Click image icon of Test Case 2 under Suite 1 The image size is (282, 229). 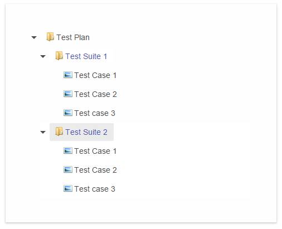68,94
